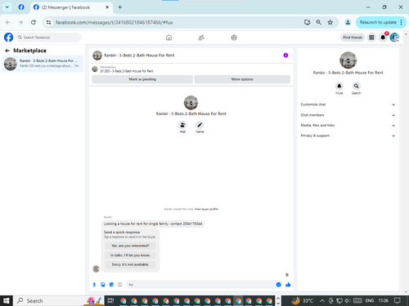Open the account profile picture menu
The image size is (409, 306).
(394, 38)
